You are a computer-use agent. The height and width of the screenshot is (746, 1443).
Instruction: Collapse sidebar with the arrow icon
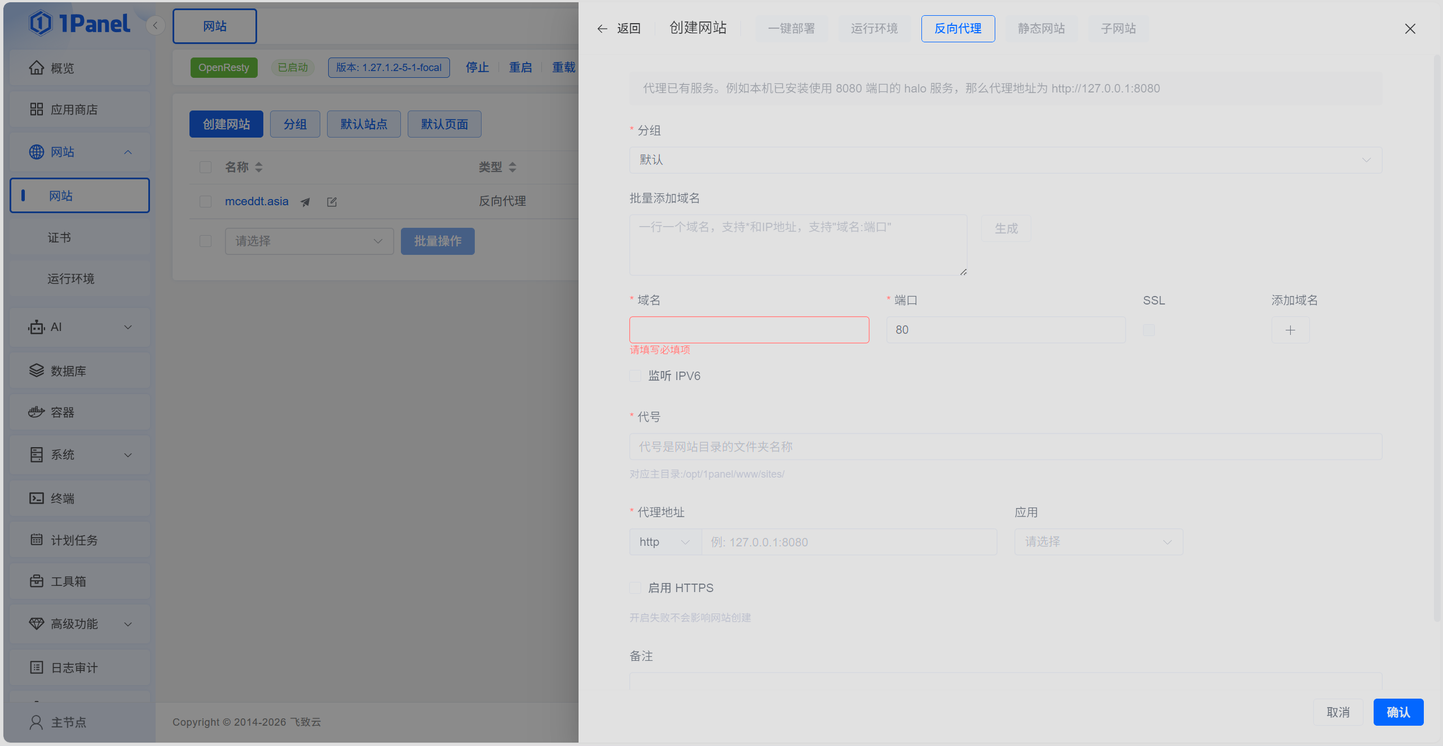[x=155, y=25]
